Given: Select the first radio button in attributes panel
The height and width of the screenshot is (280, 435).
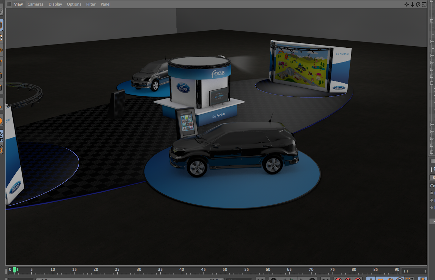Looking at the screenshot, I should [x=432, y=193].
